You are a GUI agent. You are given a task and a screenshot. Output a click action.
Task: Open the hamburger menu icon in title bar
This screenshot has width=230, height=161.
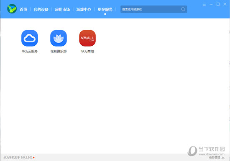pos(204,4)
